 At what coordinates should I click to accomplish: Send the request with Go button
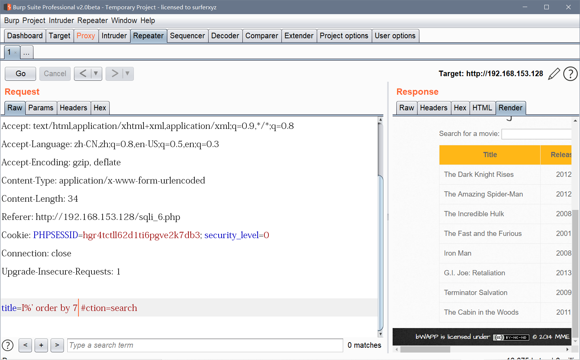[20, 74]
